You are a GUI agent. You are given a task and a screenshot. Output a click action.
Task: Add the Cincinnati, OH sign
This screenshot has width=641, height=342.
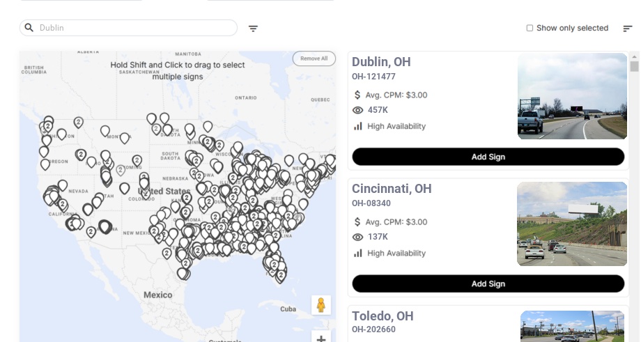click(x=488, y=283)
